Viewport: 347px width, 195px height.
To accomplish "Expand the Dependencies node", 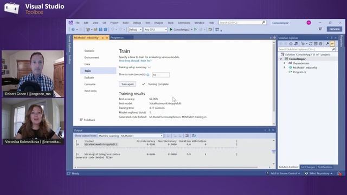I will pyautogui.click(x=285, y=63).
